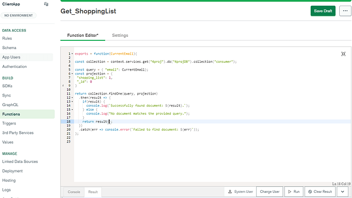Fold the if block at line 13
This screenshot has width=352, height=198.
tap(72, 102)
